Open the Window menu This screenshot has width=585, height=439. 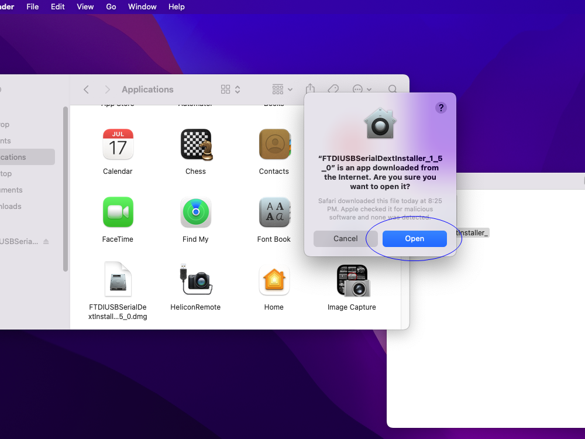[x=142, y=6]
